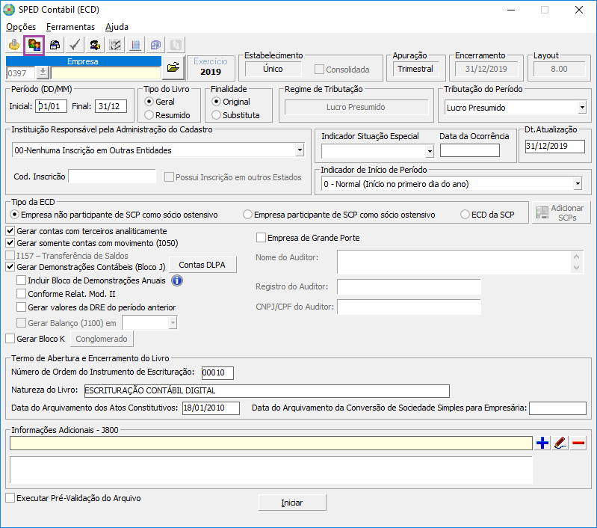The width and height of the screenshot is (597, 528).
Task: Click the Conglomerado button
Action: (x=102, y=339)
